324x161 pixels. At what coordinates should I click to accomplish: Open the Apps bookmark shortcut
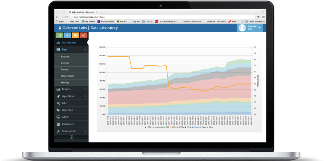59,22
